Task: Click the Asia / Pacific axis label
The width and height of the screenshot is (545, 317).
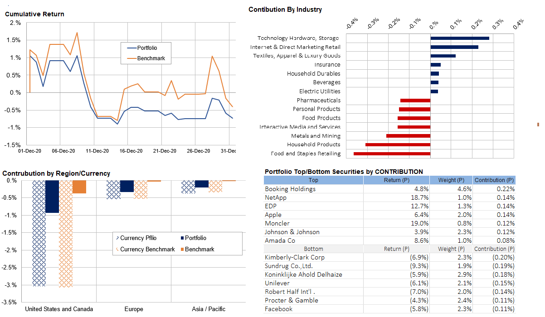Action: pyautogui.click(x=208, y=309)
